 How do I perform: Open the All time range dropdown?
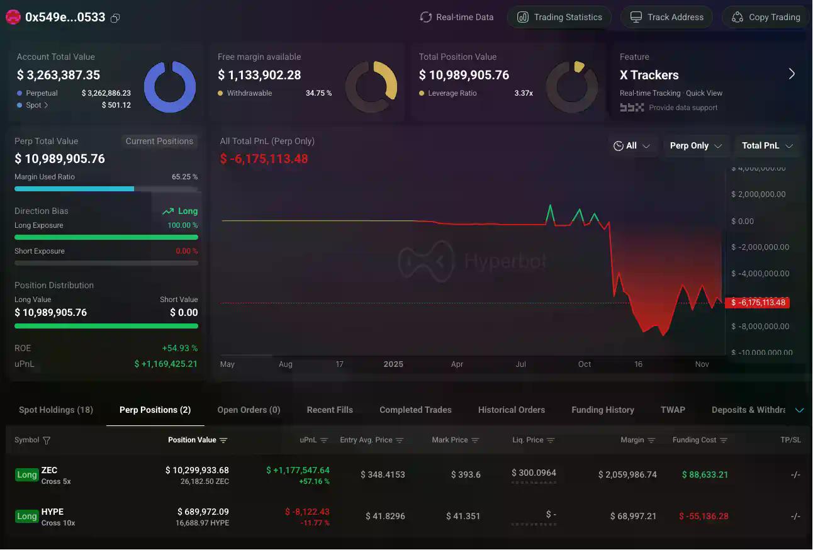click(x=632, y=146)
